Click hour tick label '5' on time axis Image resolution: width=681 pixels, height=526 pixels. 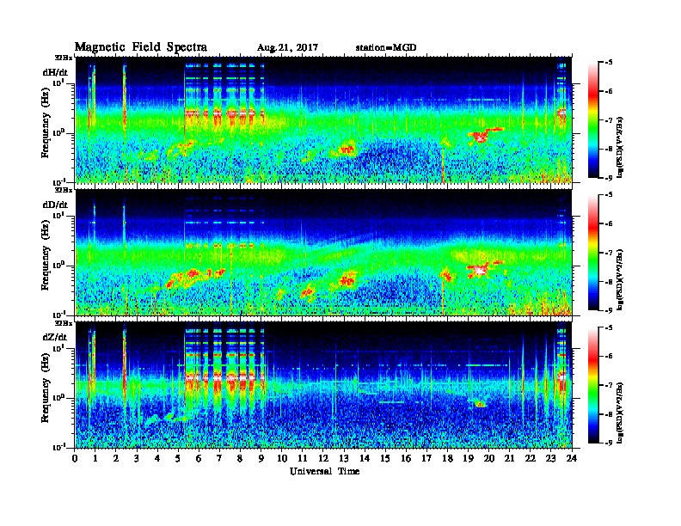178,458
